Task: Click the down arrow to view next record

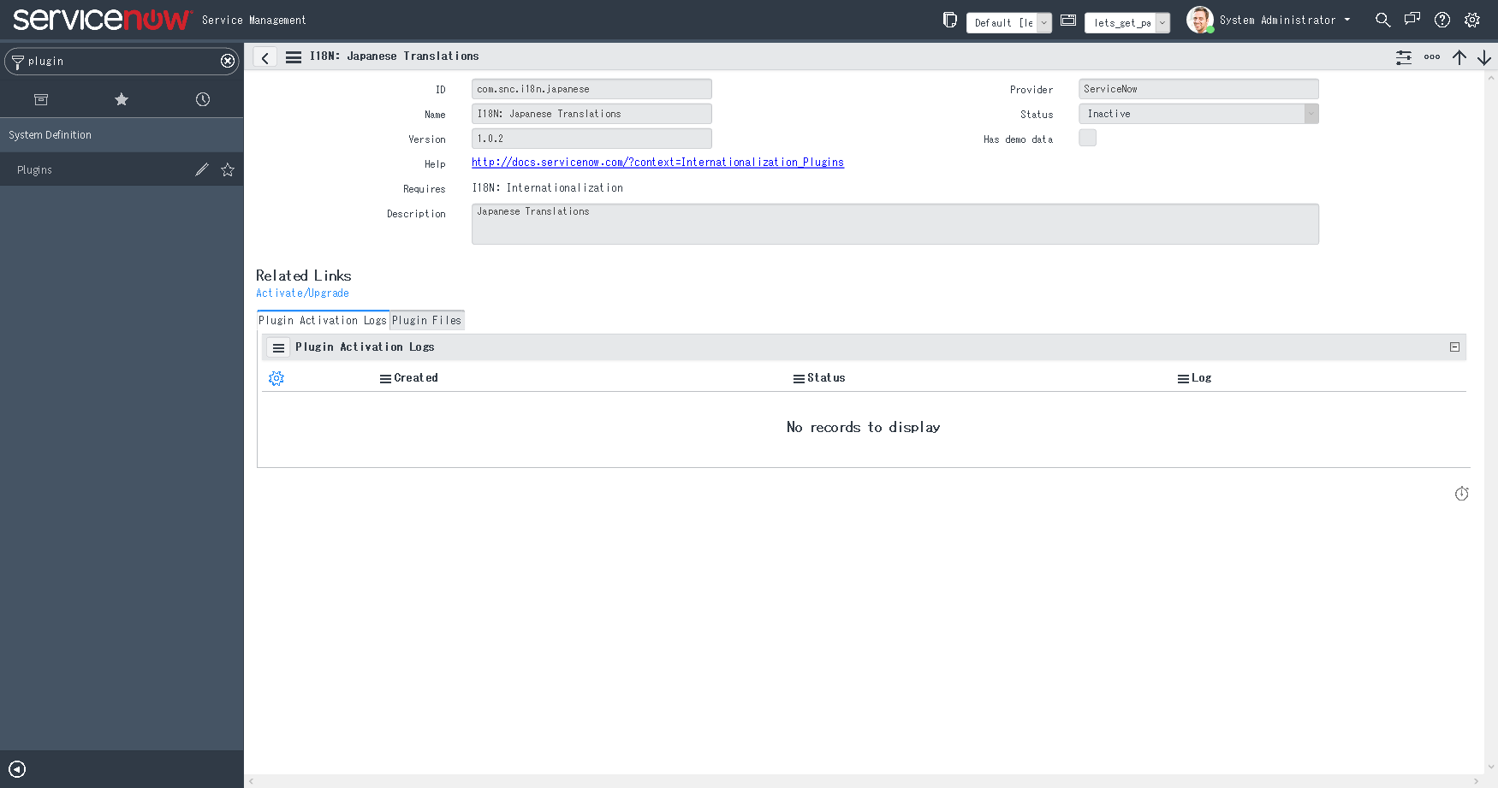Action: pos(1486,57)
